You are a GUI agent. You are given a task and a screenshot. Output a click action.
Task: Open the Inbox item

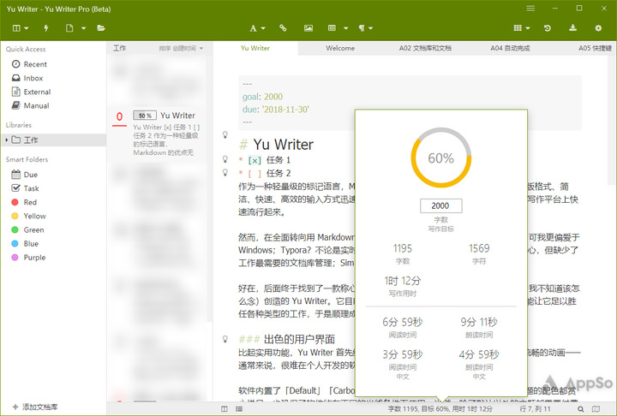(x=27, y=78)
